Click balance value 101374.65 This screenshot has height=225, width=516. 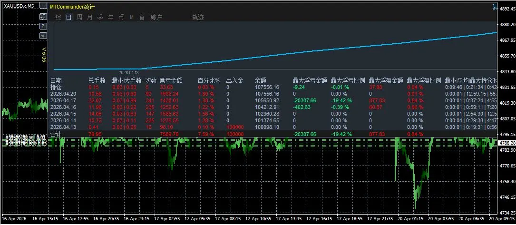point(267,120)
